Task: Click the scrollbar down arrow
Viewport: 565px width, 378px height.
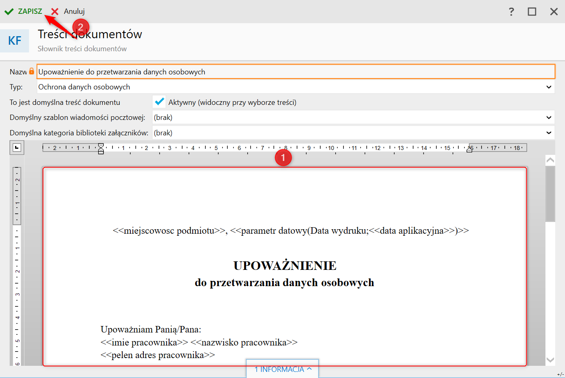Action: tap(550, 360)
